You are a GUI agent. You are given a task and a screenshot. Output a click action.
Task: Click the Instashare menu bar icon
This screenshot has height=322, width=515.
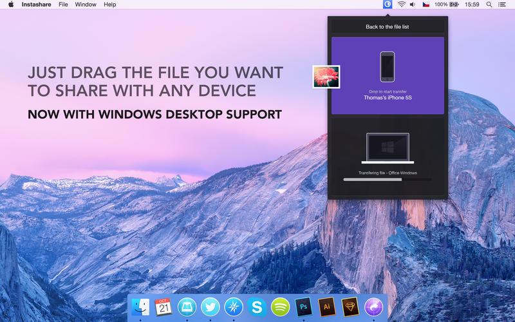[x=388, y=5]
